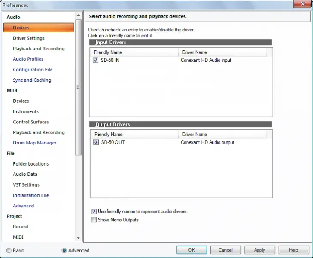
Task: Open the File section's Advanced page
Action: click(x=23, y=206)
